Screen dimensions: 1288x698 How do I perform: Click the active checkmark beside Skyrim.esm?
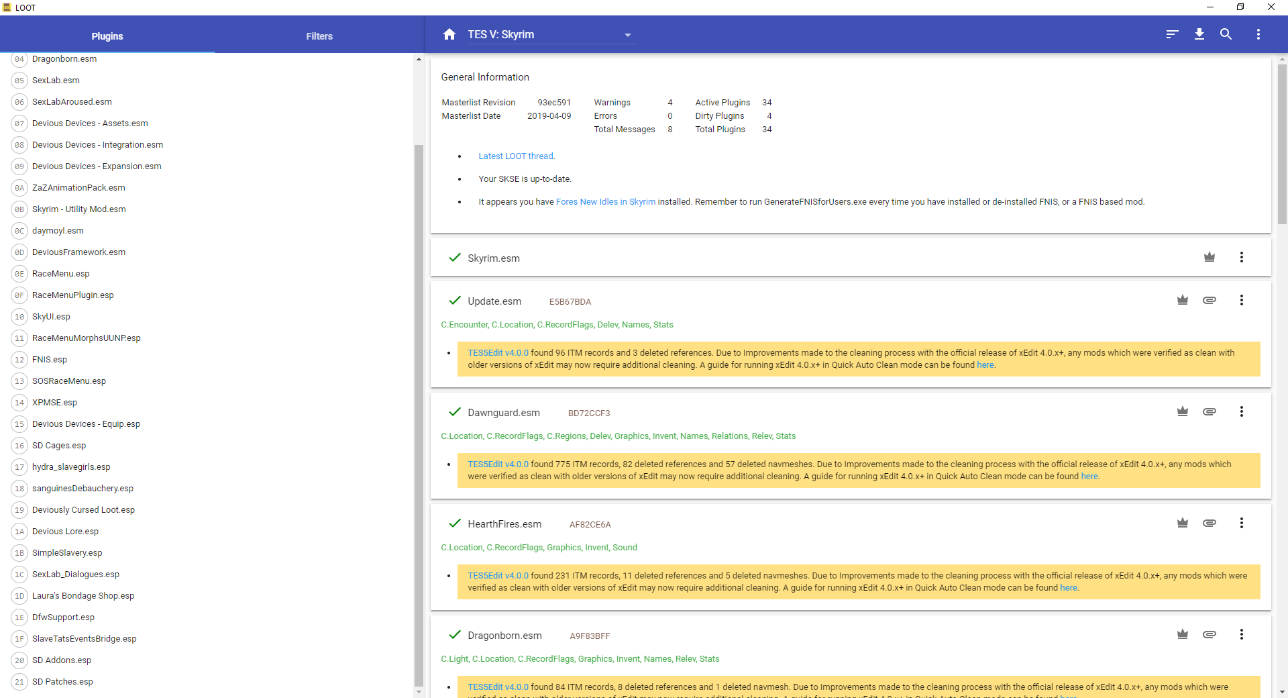(455, 257)
